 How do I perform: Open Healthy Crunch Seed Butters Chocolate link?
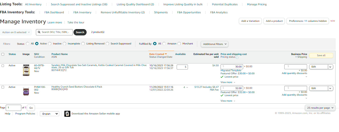tap(77, 87)
